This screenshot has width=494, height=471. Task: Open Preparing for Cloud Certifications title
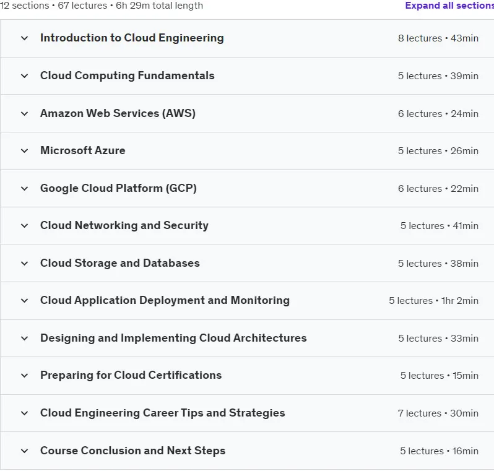click(x=131, y=375)
